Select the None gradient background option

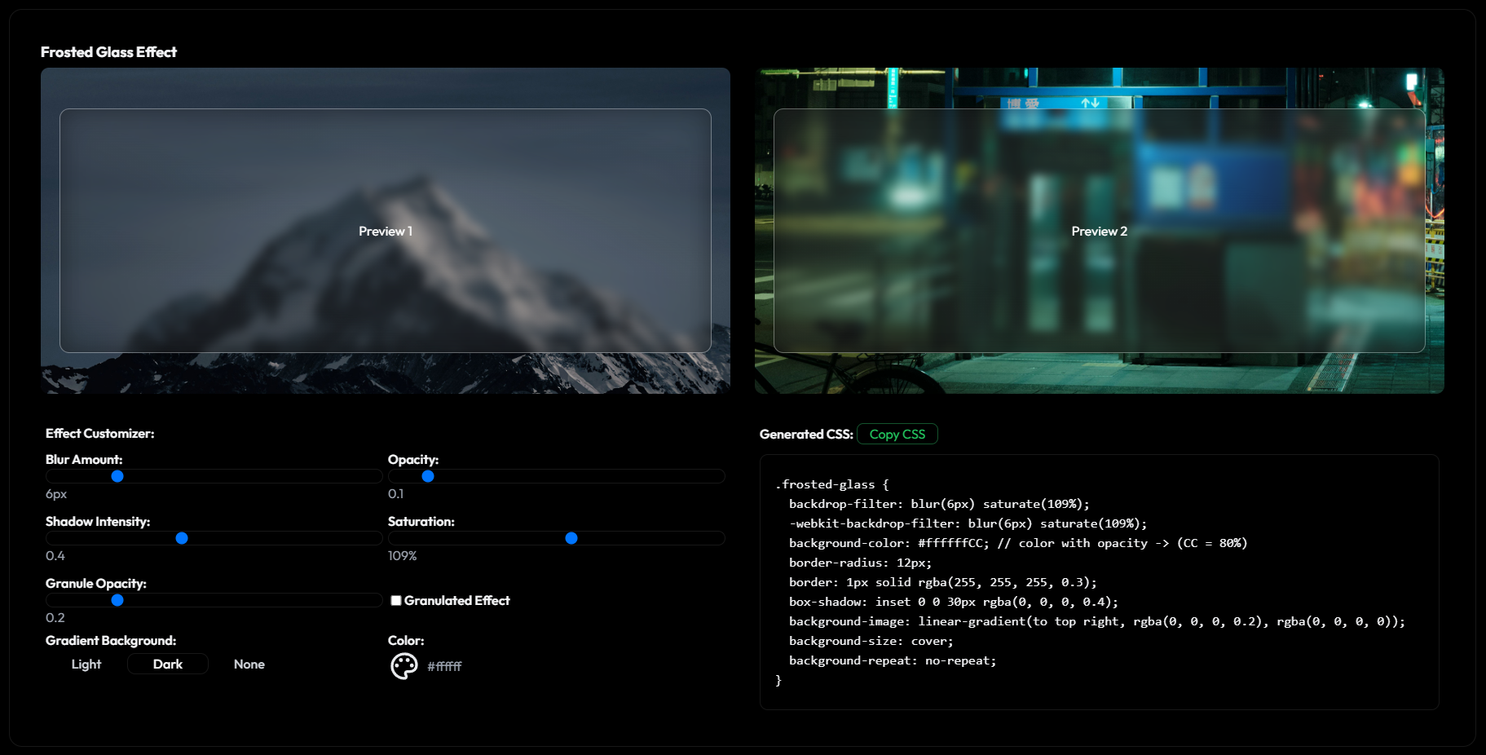pos(249,664)
